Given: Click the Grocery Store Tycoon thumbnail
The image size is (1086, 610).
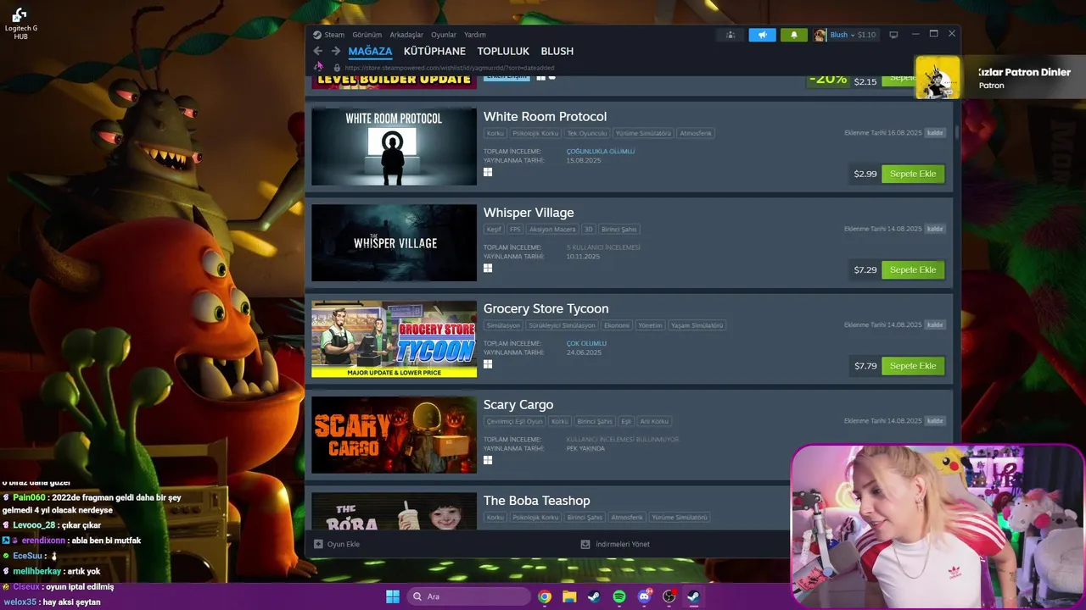Looking at the screenshot, I should click(394, 339).
